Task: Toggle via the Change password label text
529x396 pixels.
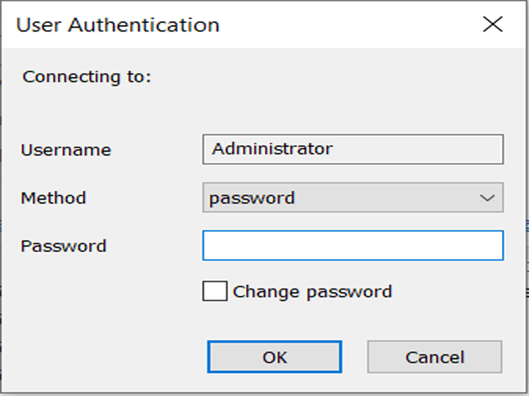Action: [x=312, y=292]
